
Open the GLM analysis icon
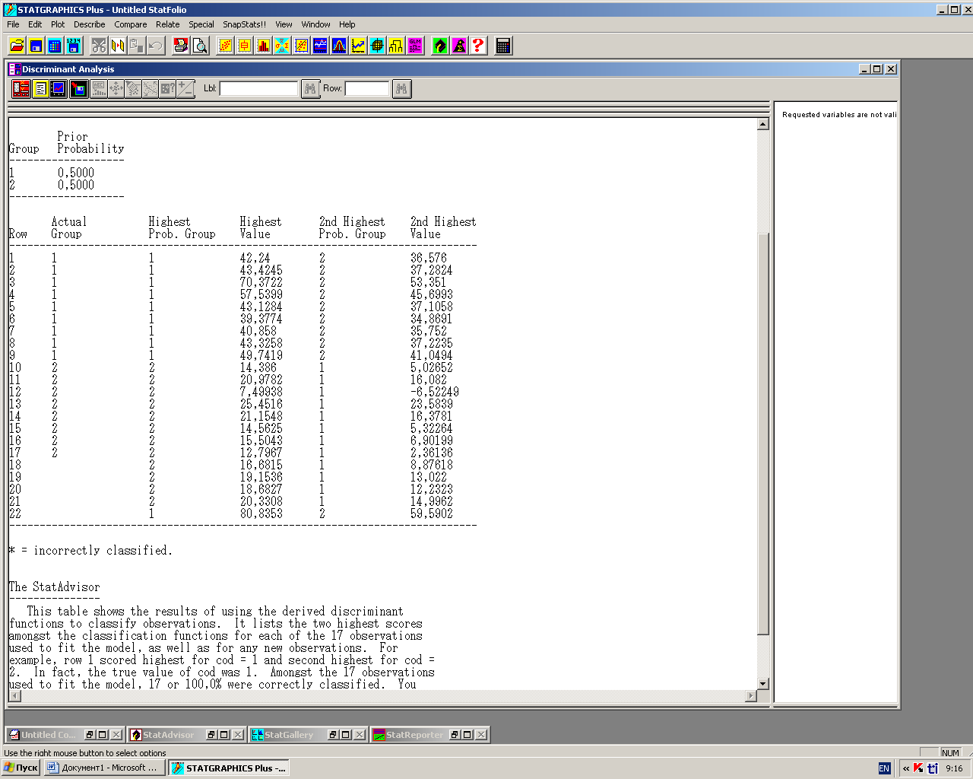pos(415,46)
